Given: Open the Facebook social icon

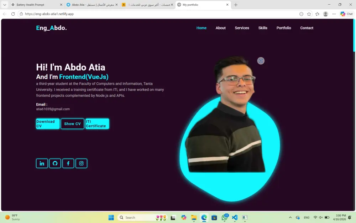Looking at the screenshot, I should [68, 163].
